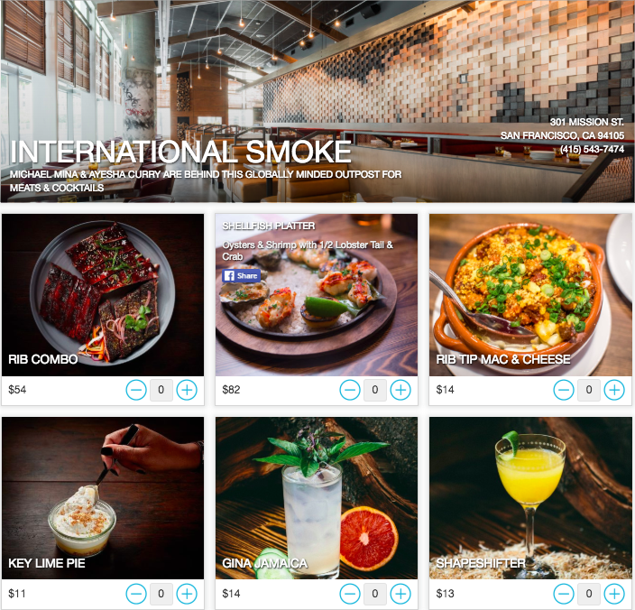The image size is (635, 610).
Task: Call the restaurant phone number (415) 543-7474
Action: 592,149
